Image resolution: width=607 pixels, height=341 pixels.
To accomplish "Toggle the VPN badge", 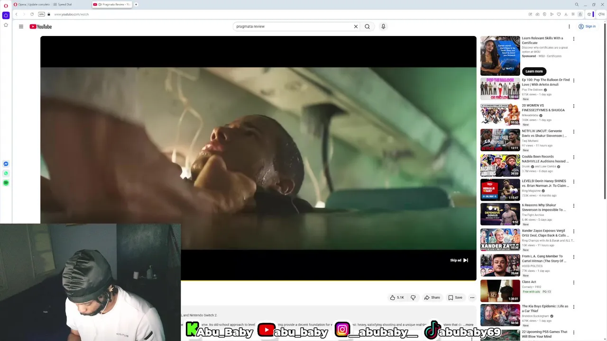I will pos(41,14).
